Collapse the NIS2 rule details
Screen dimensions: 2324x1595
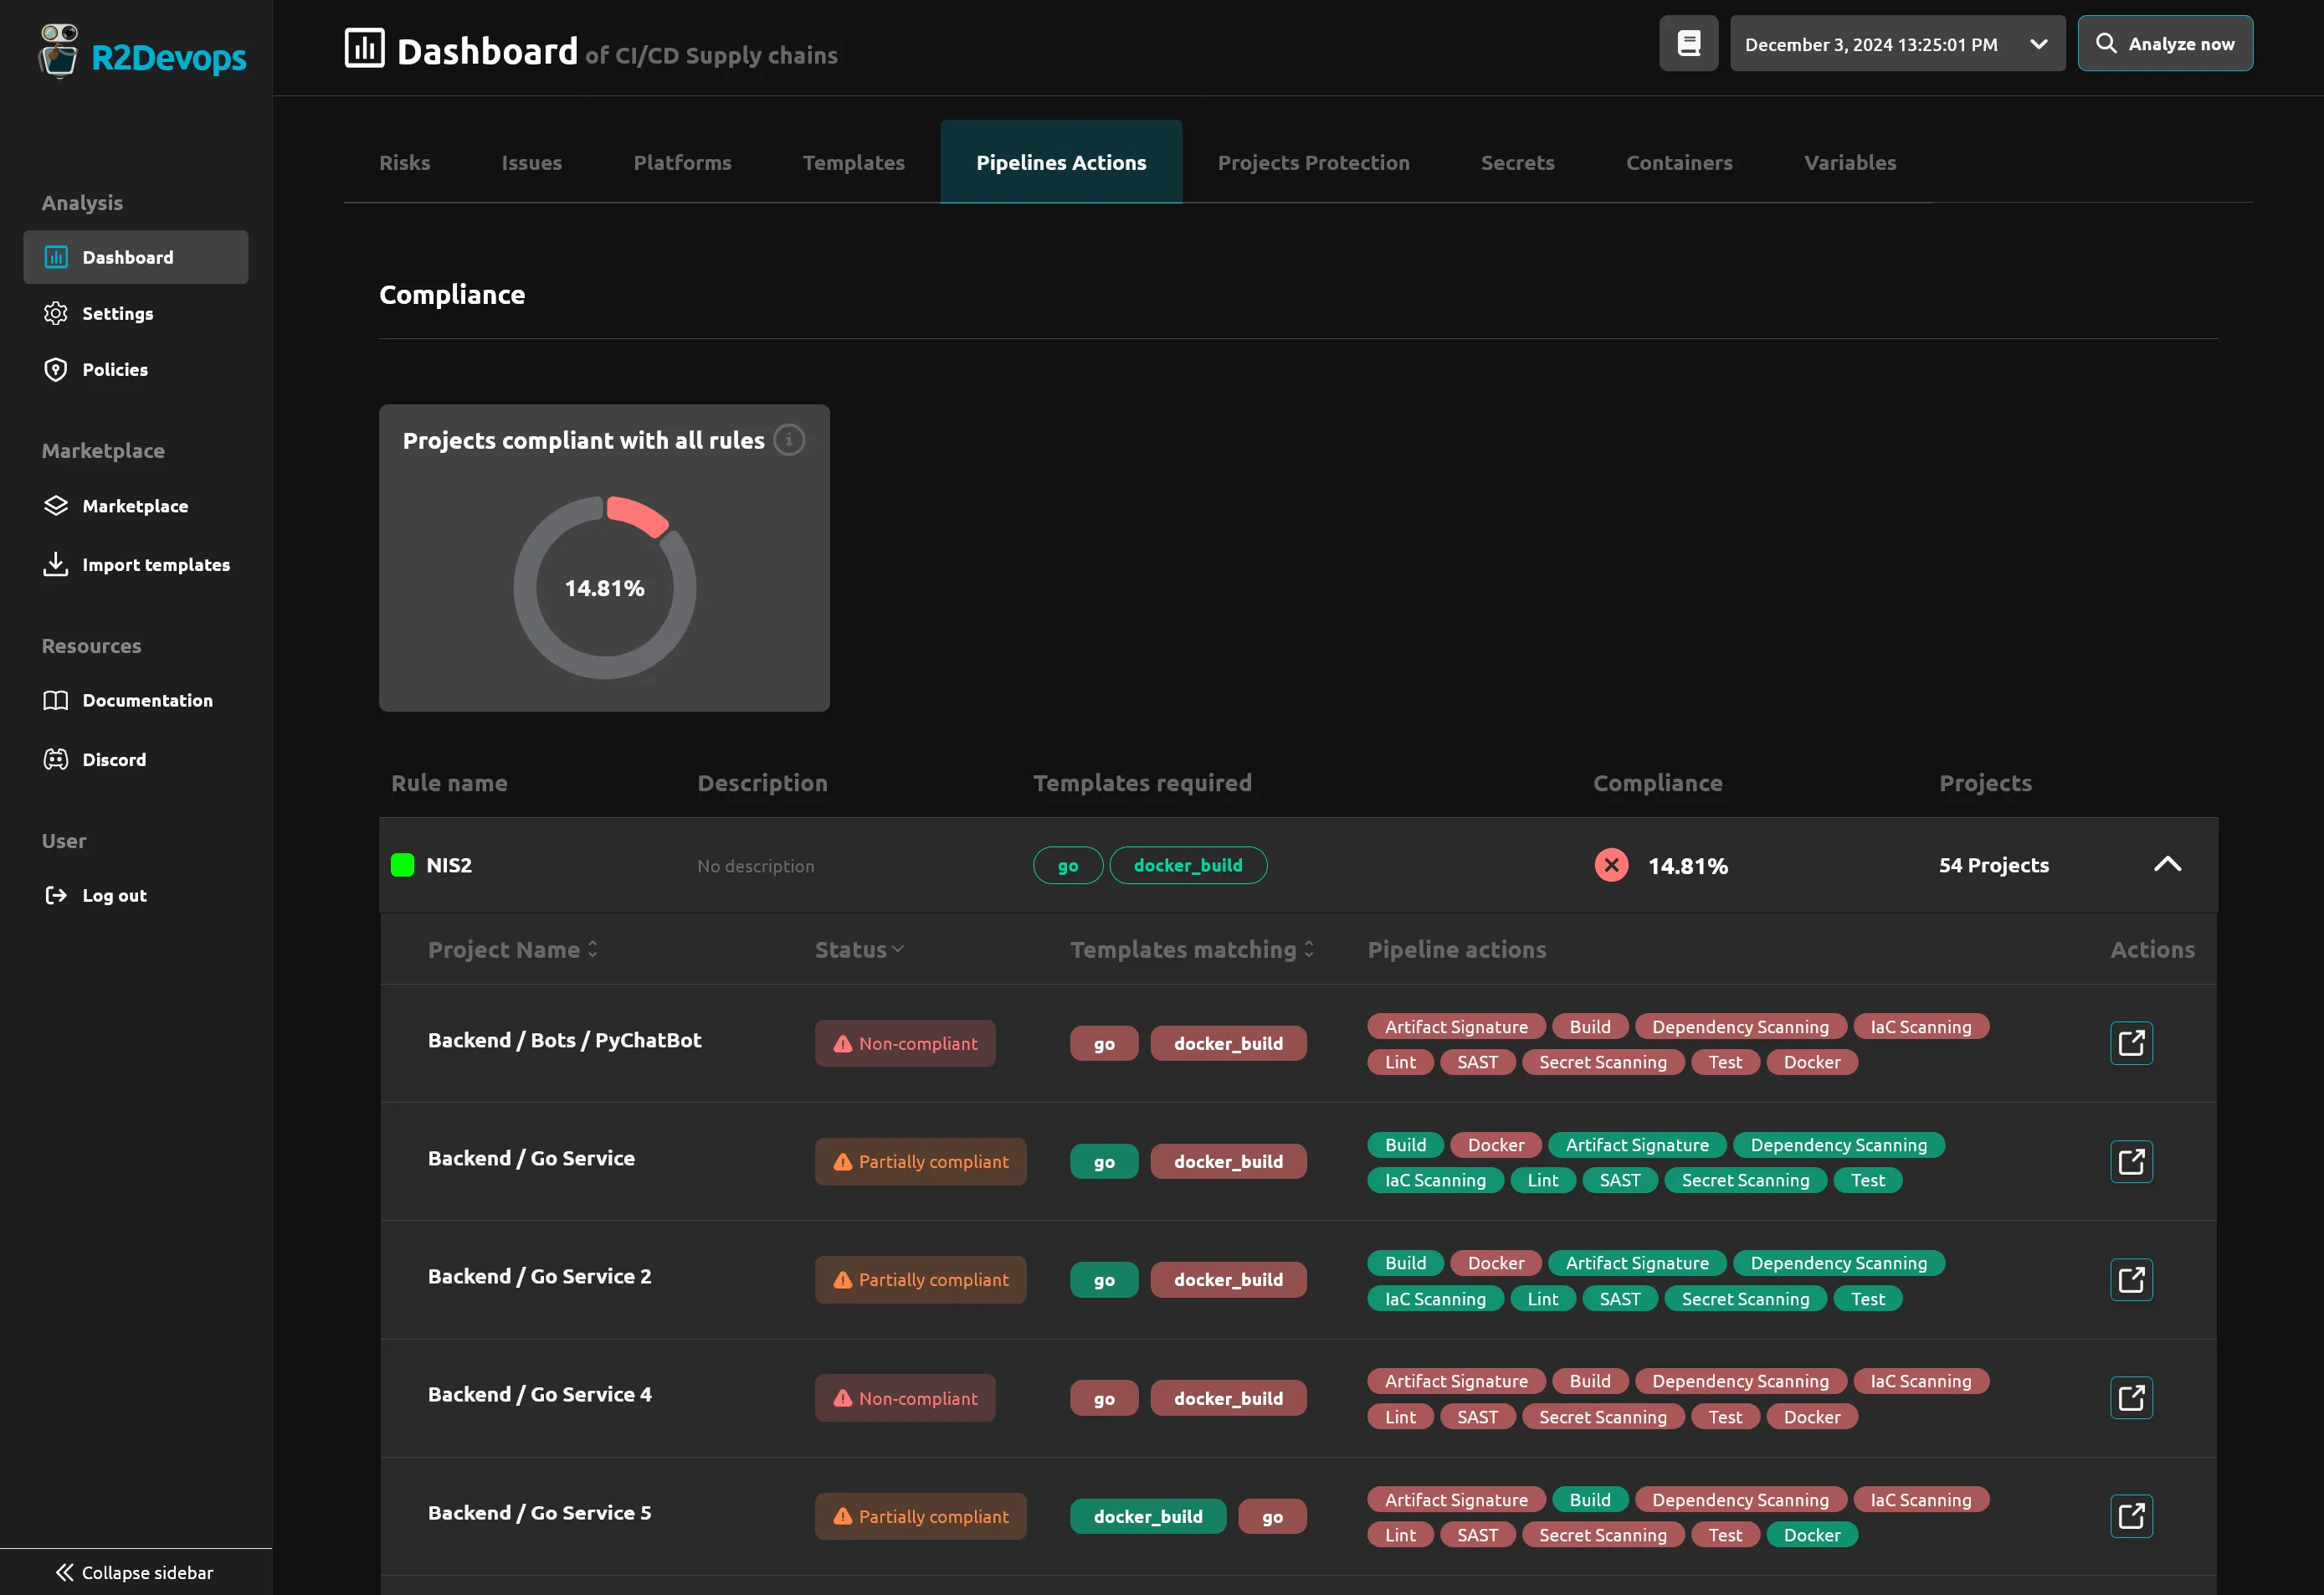tap(2168, 865)
